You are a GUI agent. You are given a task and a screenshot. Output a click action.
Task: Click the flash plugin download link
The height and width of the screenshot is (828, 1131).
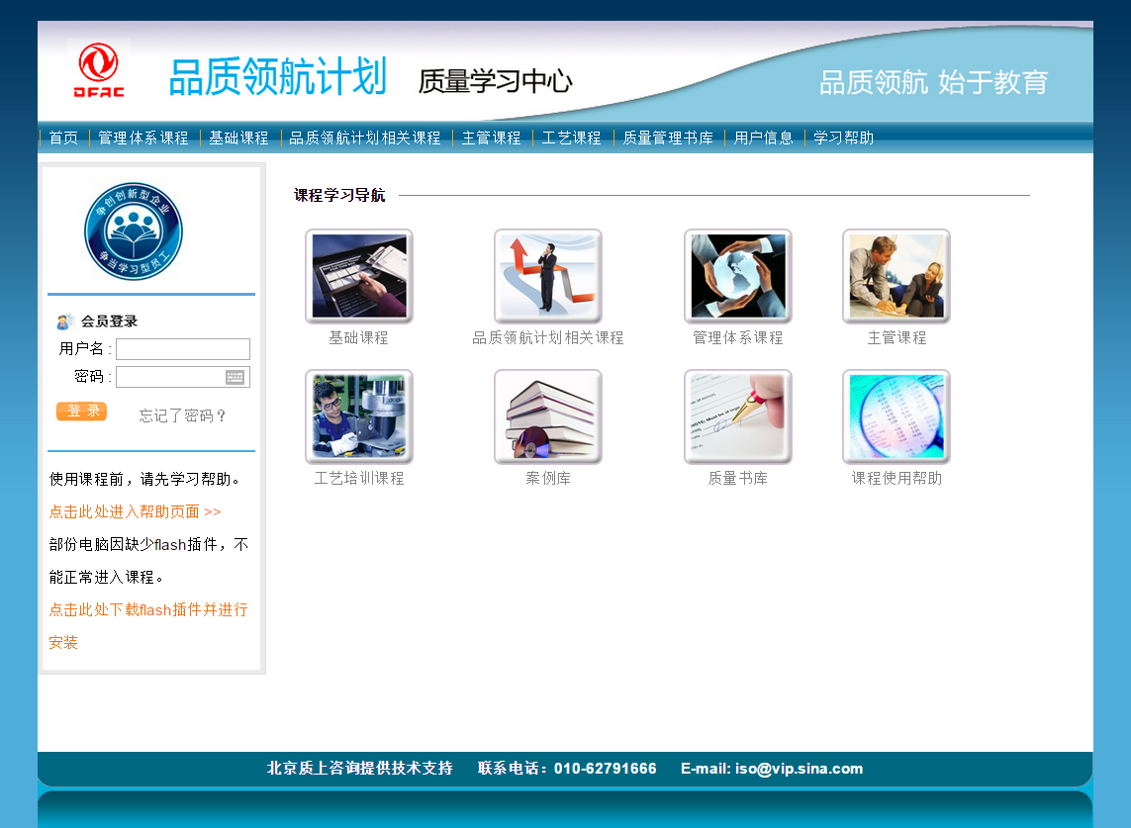[148, 610]
